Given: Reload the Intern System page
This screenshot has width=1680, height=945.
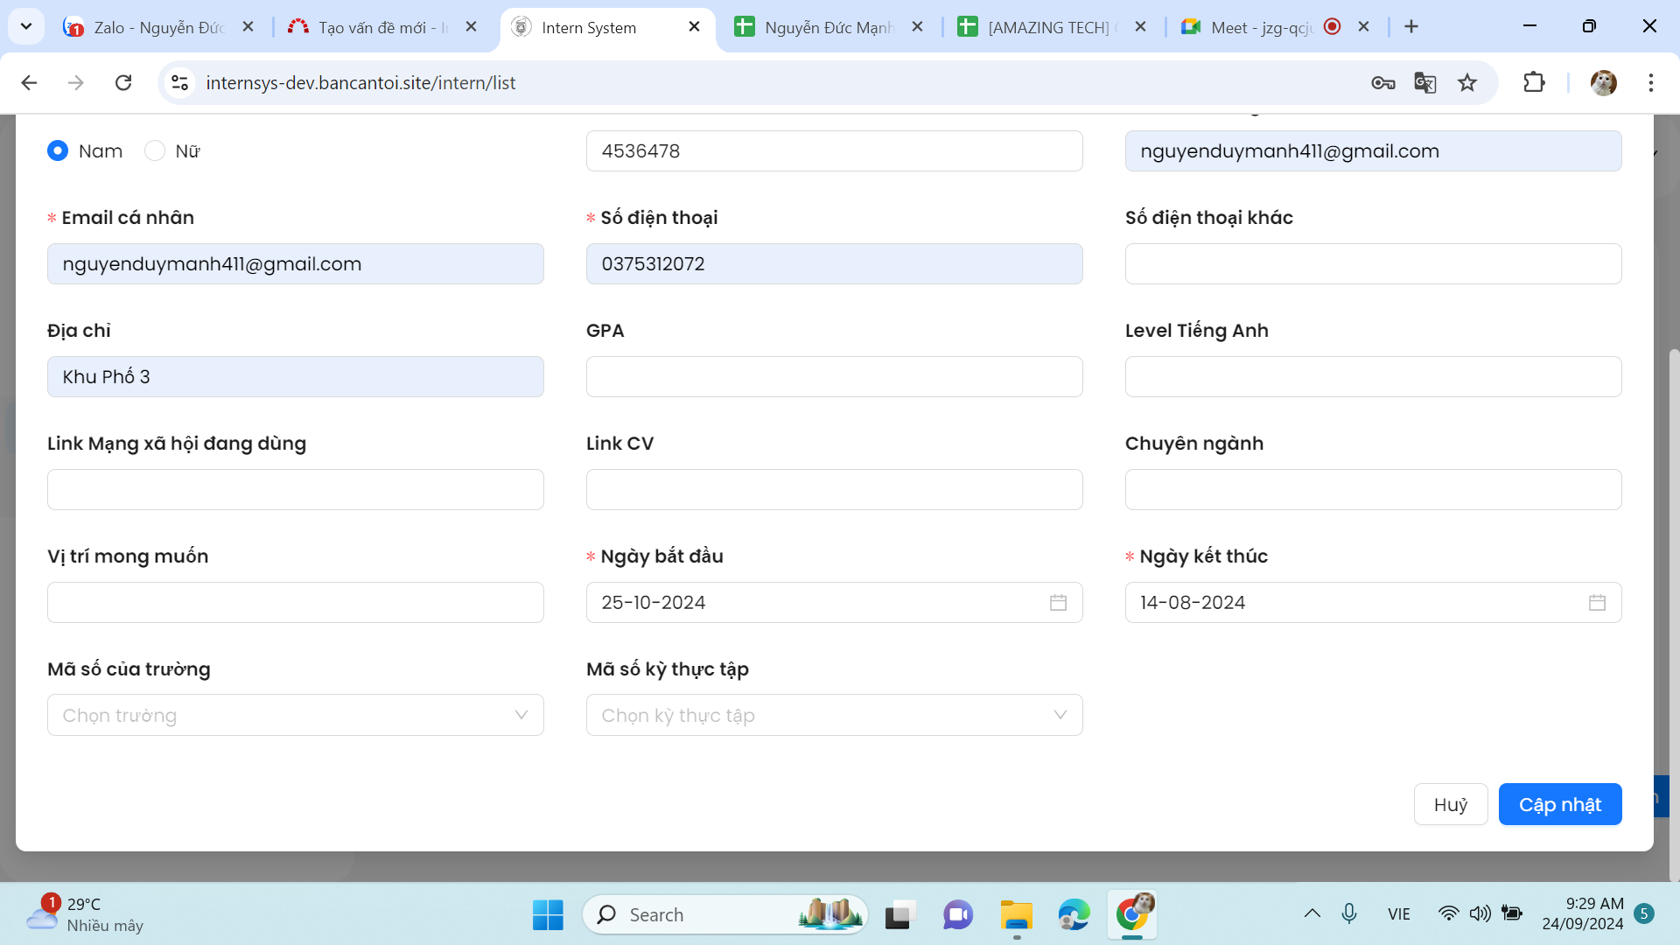Looking at the screenshot, I should [x=123, y=83].
